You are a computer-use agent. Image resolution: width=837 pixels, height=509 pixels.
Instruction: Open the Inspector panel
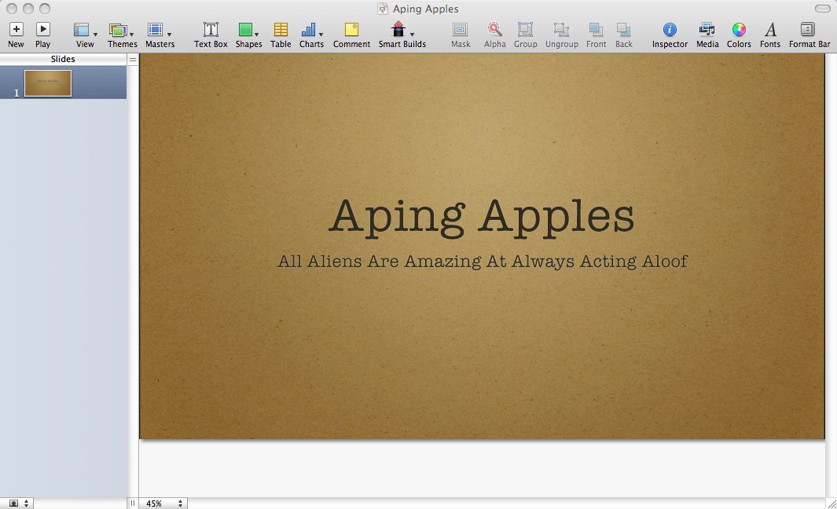670,31
